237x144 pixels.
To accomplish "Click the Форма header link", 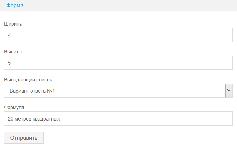I will pyautogui.click(x=15, y=5).
